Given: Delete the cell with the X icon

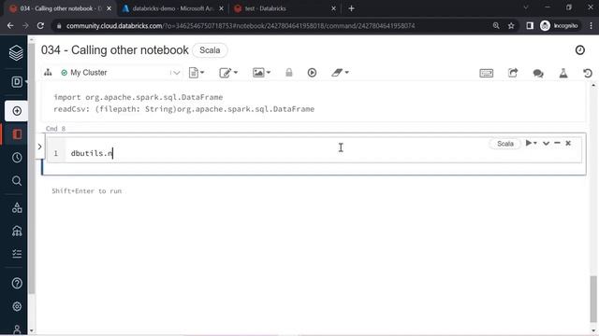Looking at the screenshot, I should point(568,143).
